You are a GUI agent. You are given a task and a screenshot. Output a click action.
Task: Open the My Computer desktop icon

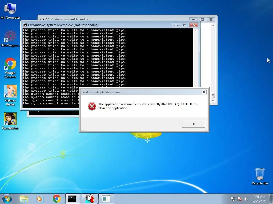[10, 11]
